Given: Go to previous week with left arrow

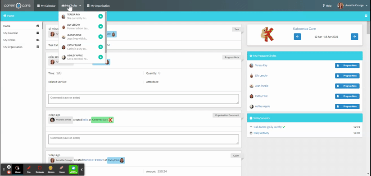Looking at the screenshot, I should click(298, 37).
